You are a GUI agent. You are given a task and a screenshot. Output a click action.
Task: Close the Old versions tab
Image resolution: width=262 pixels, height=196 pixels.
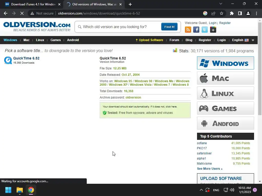click(121, 4)
